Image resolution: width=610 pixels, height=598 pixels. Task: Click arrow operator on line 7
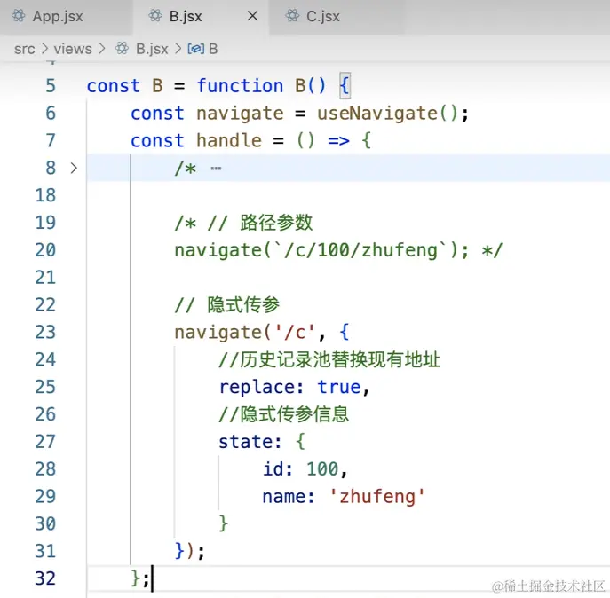338,141
